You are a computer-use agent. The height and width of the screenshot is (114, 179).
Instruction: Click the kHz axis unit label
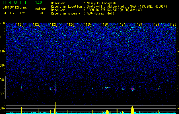coord(3,23)
